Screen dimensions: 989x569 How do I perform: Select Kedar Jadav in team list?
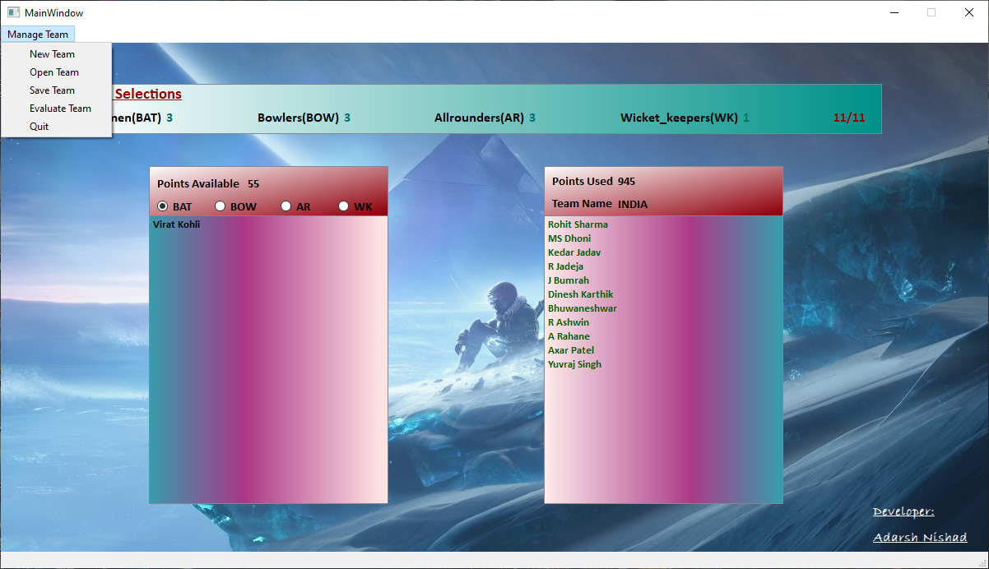point(663,252)
